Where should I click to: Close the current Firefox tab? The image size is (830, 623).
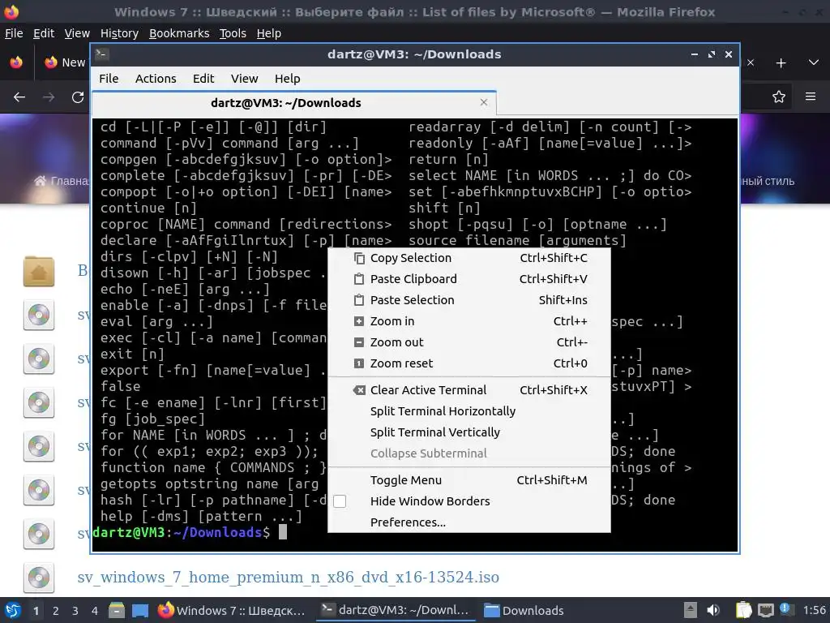(x=751, y=62)
